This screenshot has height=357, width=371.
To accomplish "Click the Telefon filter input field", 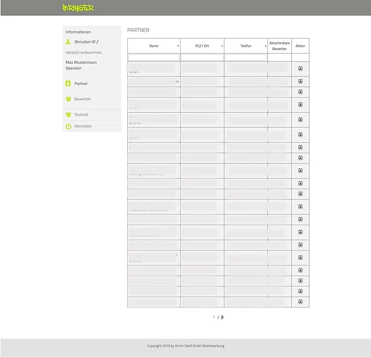I will tap(245, 57).
